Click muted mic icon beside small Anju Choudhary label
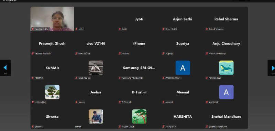The height and width of the screenshot is (131, 275). [x=207, y=54]
